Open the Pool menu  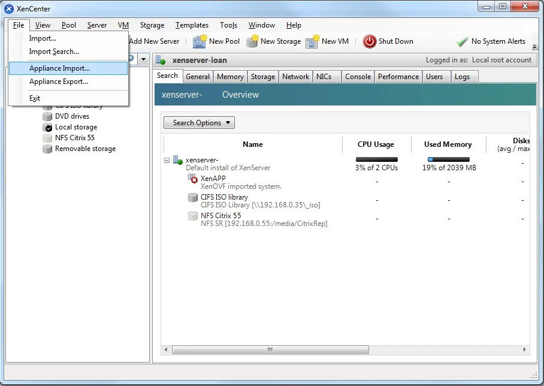pyautogui.click(x=69, y=25)
